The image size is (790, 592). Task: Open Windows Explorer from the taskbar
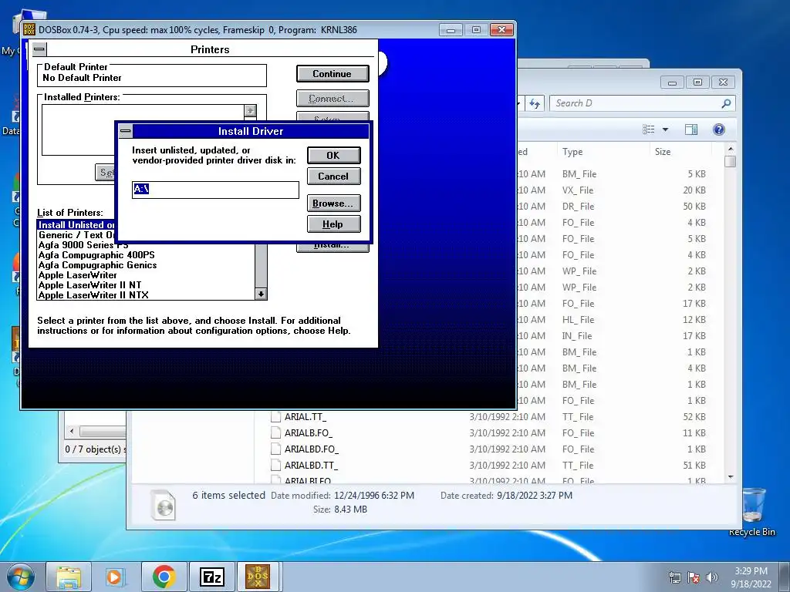(x=69, y=577)
